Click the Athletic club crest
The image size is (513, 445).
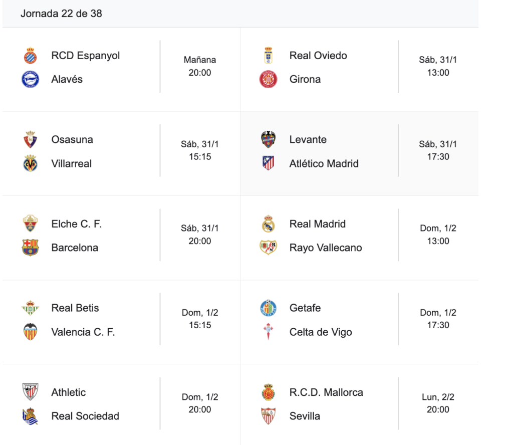[x=31, y=392]
